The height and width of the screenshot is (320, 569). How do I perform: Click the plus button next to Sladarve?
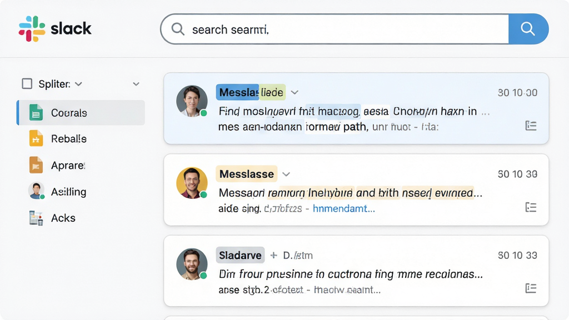(273, 256)
